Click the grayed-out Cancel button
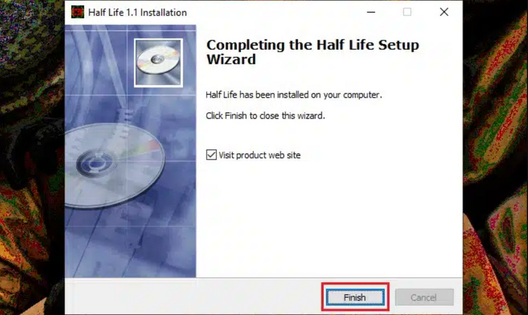The height and width of the screenshot is (315, 528). 424,297
